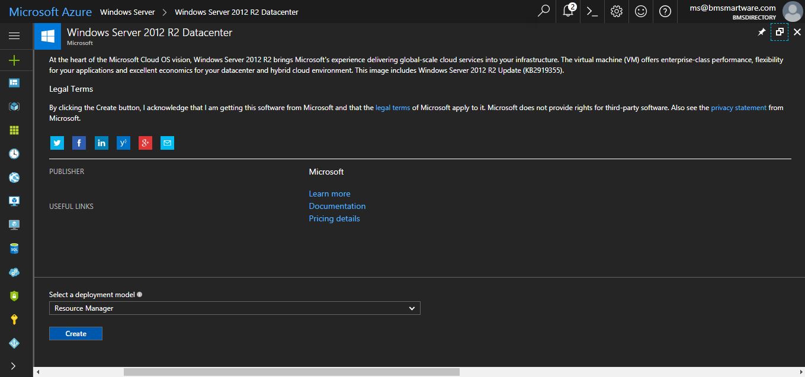Click the blade title Windows Server 2012 R2 Datacenter
805x377 pixels.
[149, 33]
